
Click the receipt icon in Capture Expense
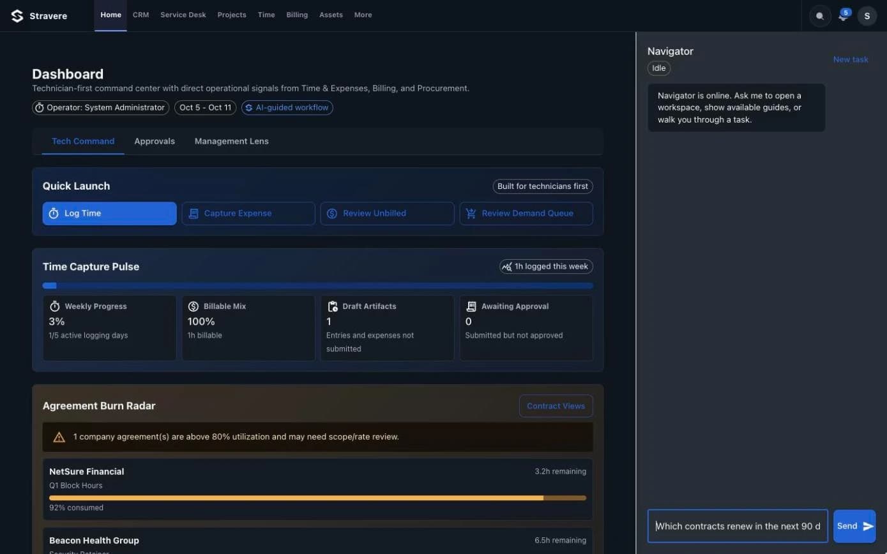coord(193,213)
